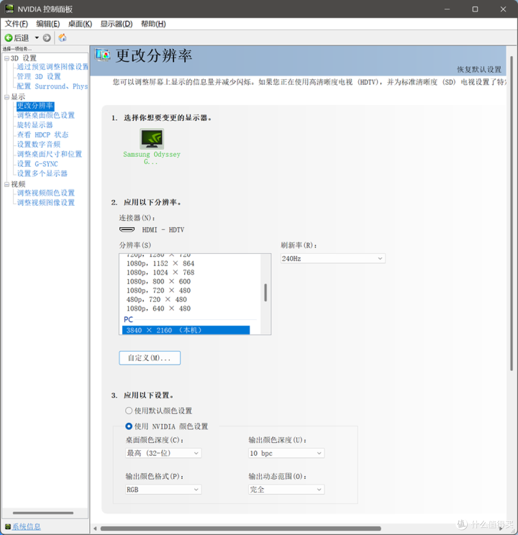
Task: Open 调整视频颜色设置 tree item
Action: [x=46, y=193]
